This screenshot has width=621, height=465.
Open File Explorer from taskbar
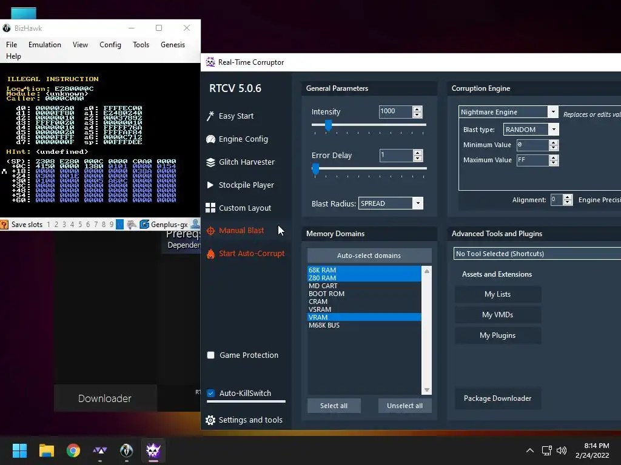point(46,450)
